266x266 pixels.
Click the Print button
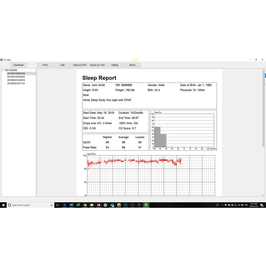45,65
